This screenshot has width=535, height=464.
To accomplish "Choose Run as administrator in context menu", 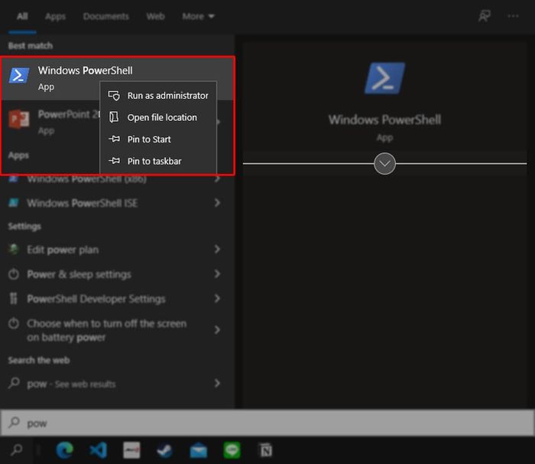I will pyautogui.click(x=158, y=96).
